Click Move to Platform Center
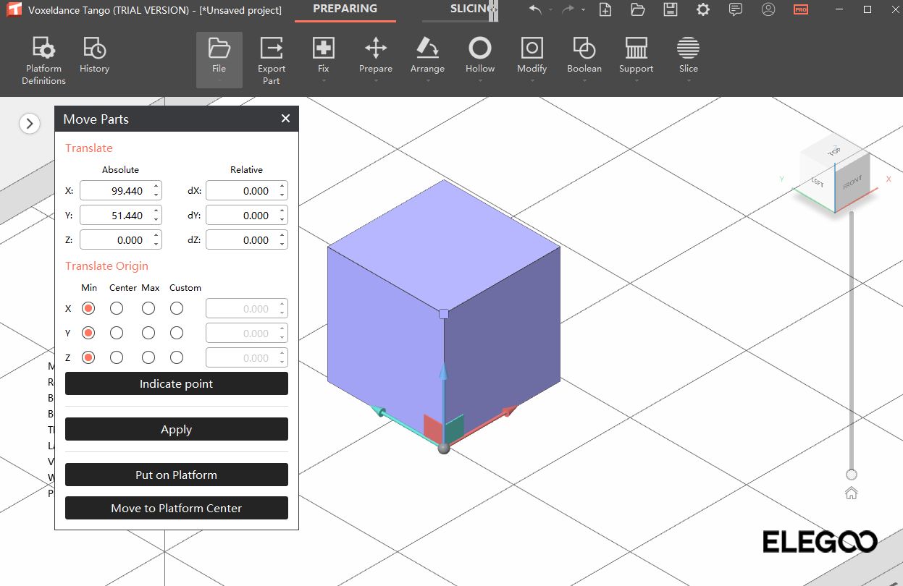This screenshot has width=903, height=586. [177, 508]
